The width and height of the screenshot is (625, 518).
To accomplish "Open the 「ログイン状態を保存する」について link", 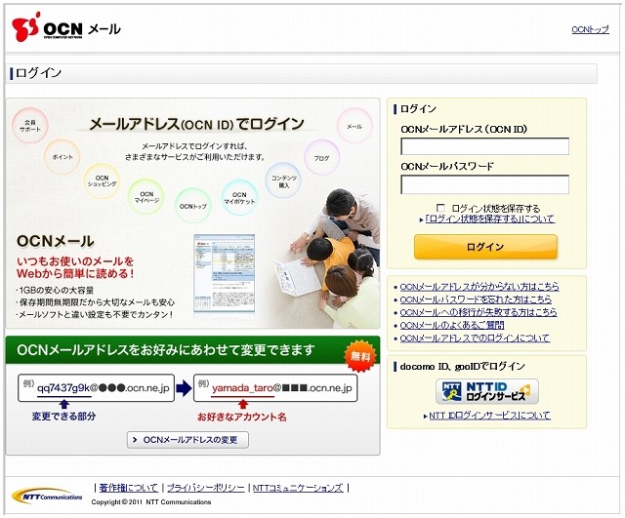I will click(x=490, y=219).
